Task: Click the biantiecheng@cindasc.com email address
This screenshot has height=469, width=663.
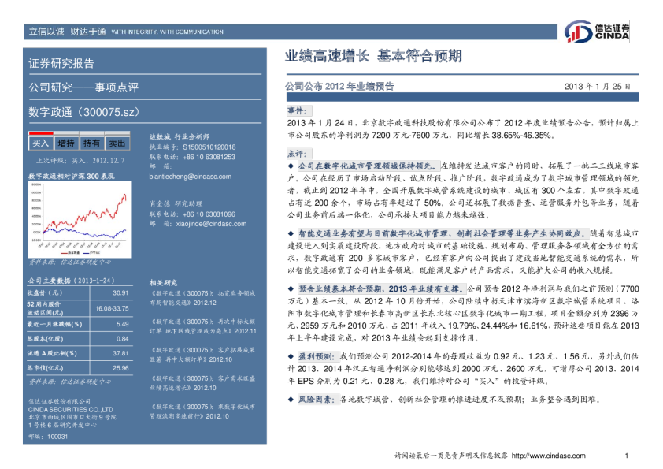Action: [x=190, y=177]
